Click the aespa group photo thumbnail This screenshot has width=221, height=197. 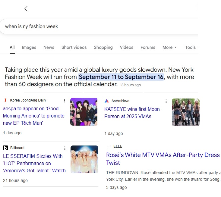(x=84, y=112)
